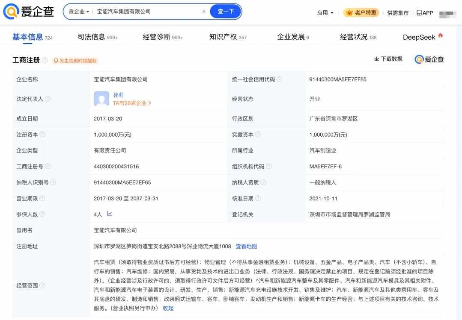Switch to the 司法信息 tab
Screen dimensions: 462x320
tap(98, 37)
